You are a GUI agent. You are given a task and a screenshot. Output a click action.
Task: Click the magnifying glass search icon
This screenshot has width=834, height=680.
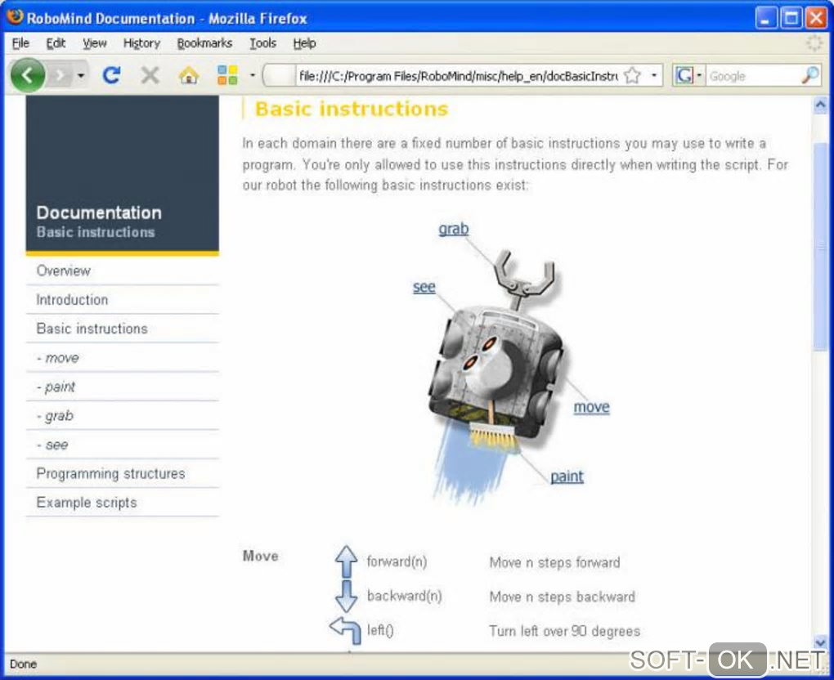(809, 75)
